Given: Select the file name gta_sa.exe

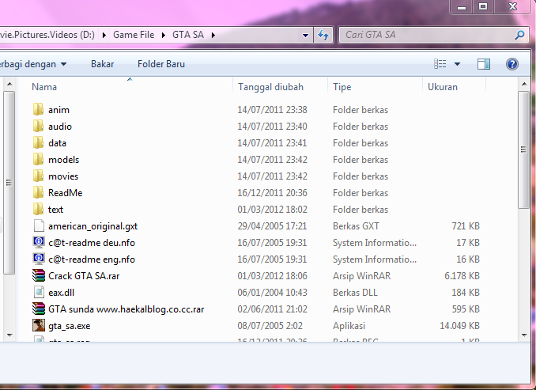Looking at the screenshot, I should (x=70, y=326).
